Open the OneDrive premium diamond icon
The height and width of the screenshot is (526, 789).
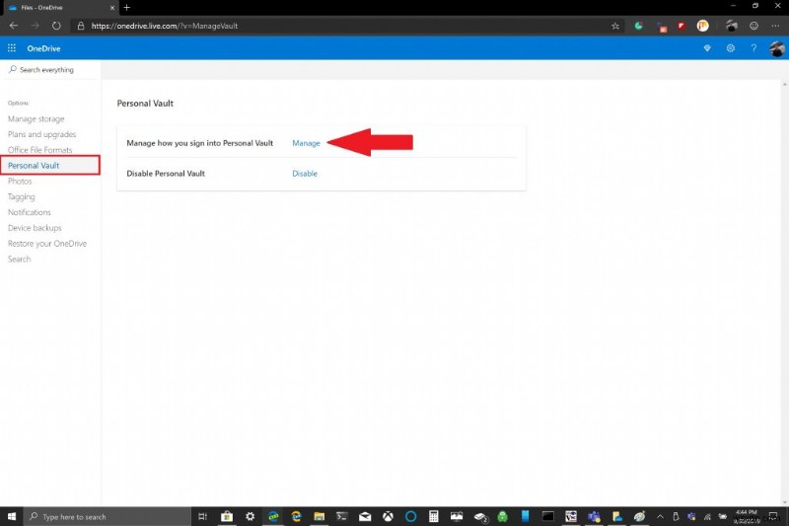point(707,48)
